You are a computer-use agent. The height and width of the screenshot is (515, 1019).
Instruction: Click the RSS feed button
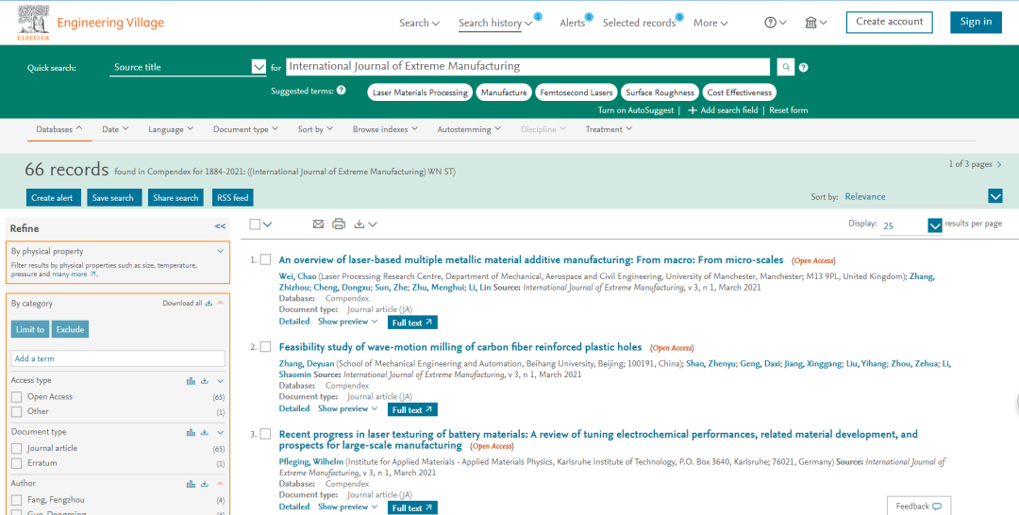pos(233,197)
